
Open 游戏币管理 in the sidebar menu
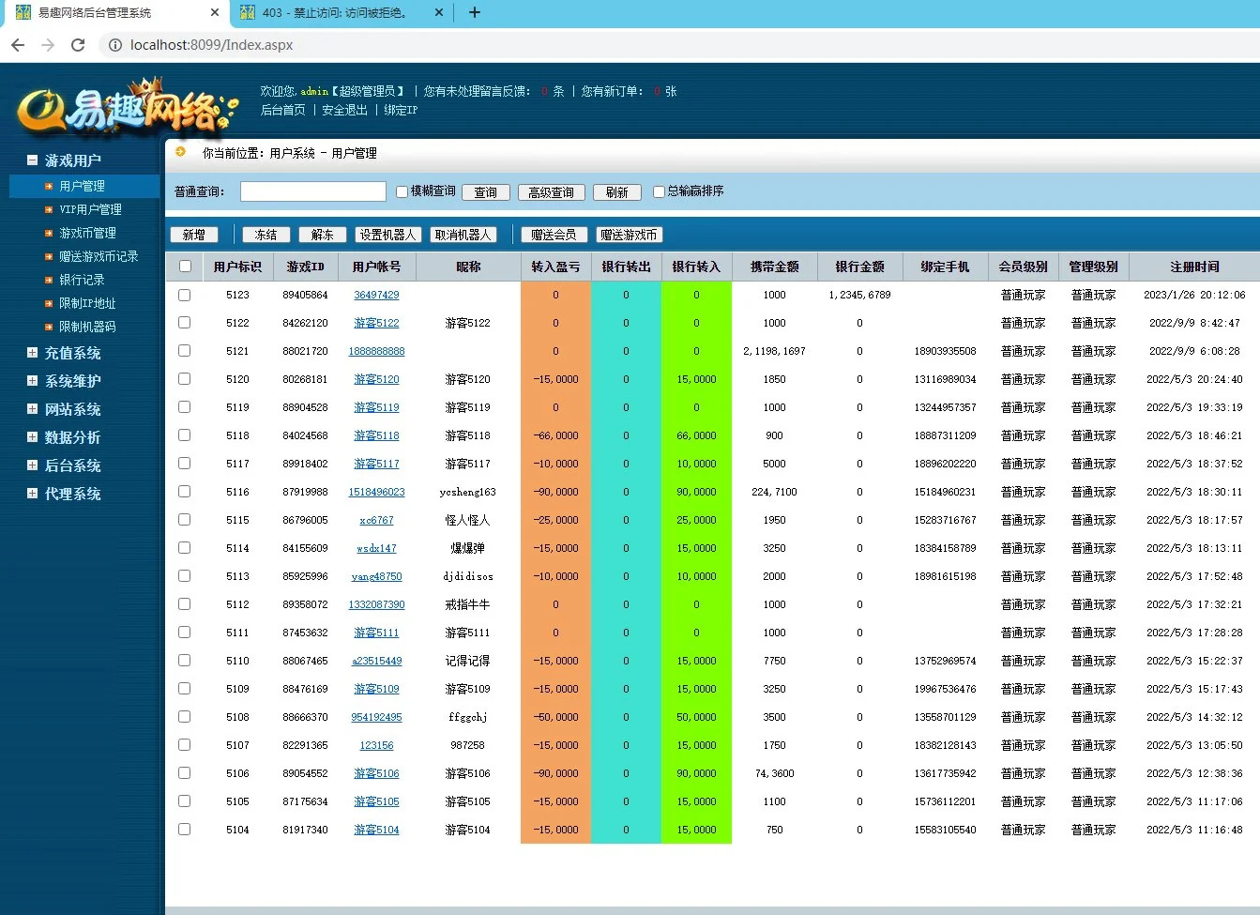(87, 233)
